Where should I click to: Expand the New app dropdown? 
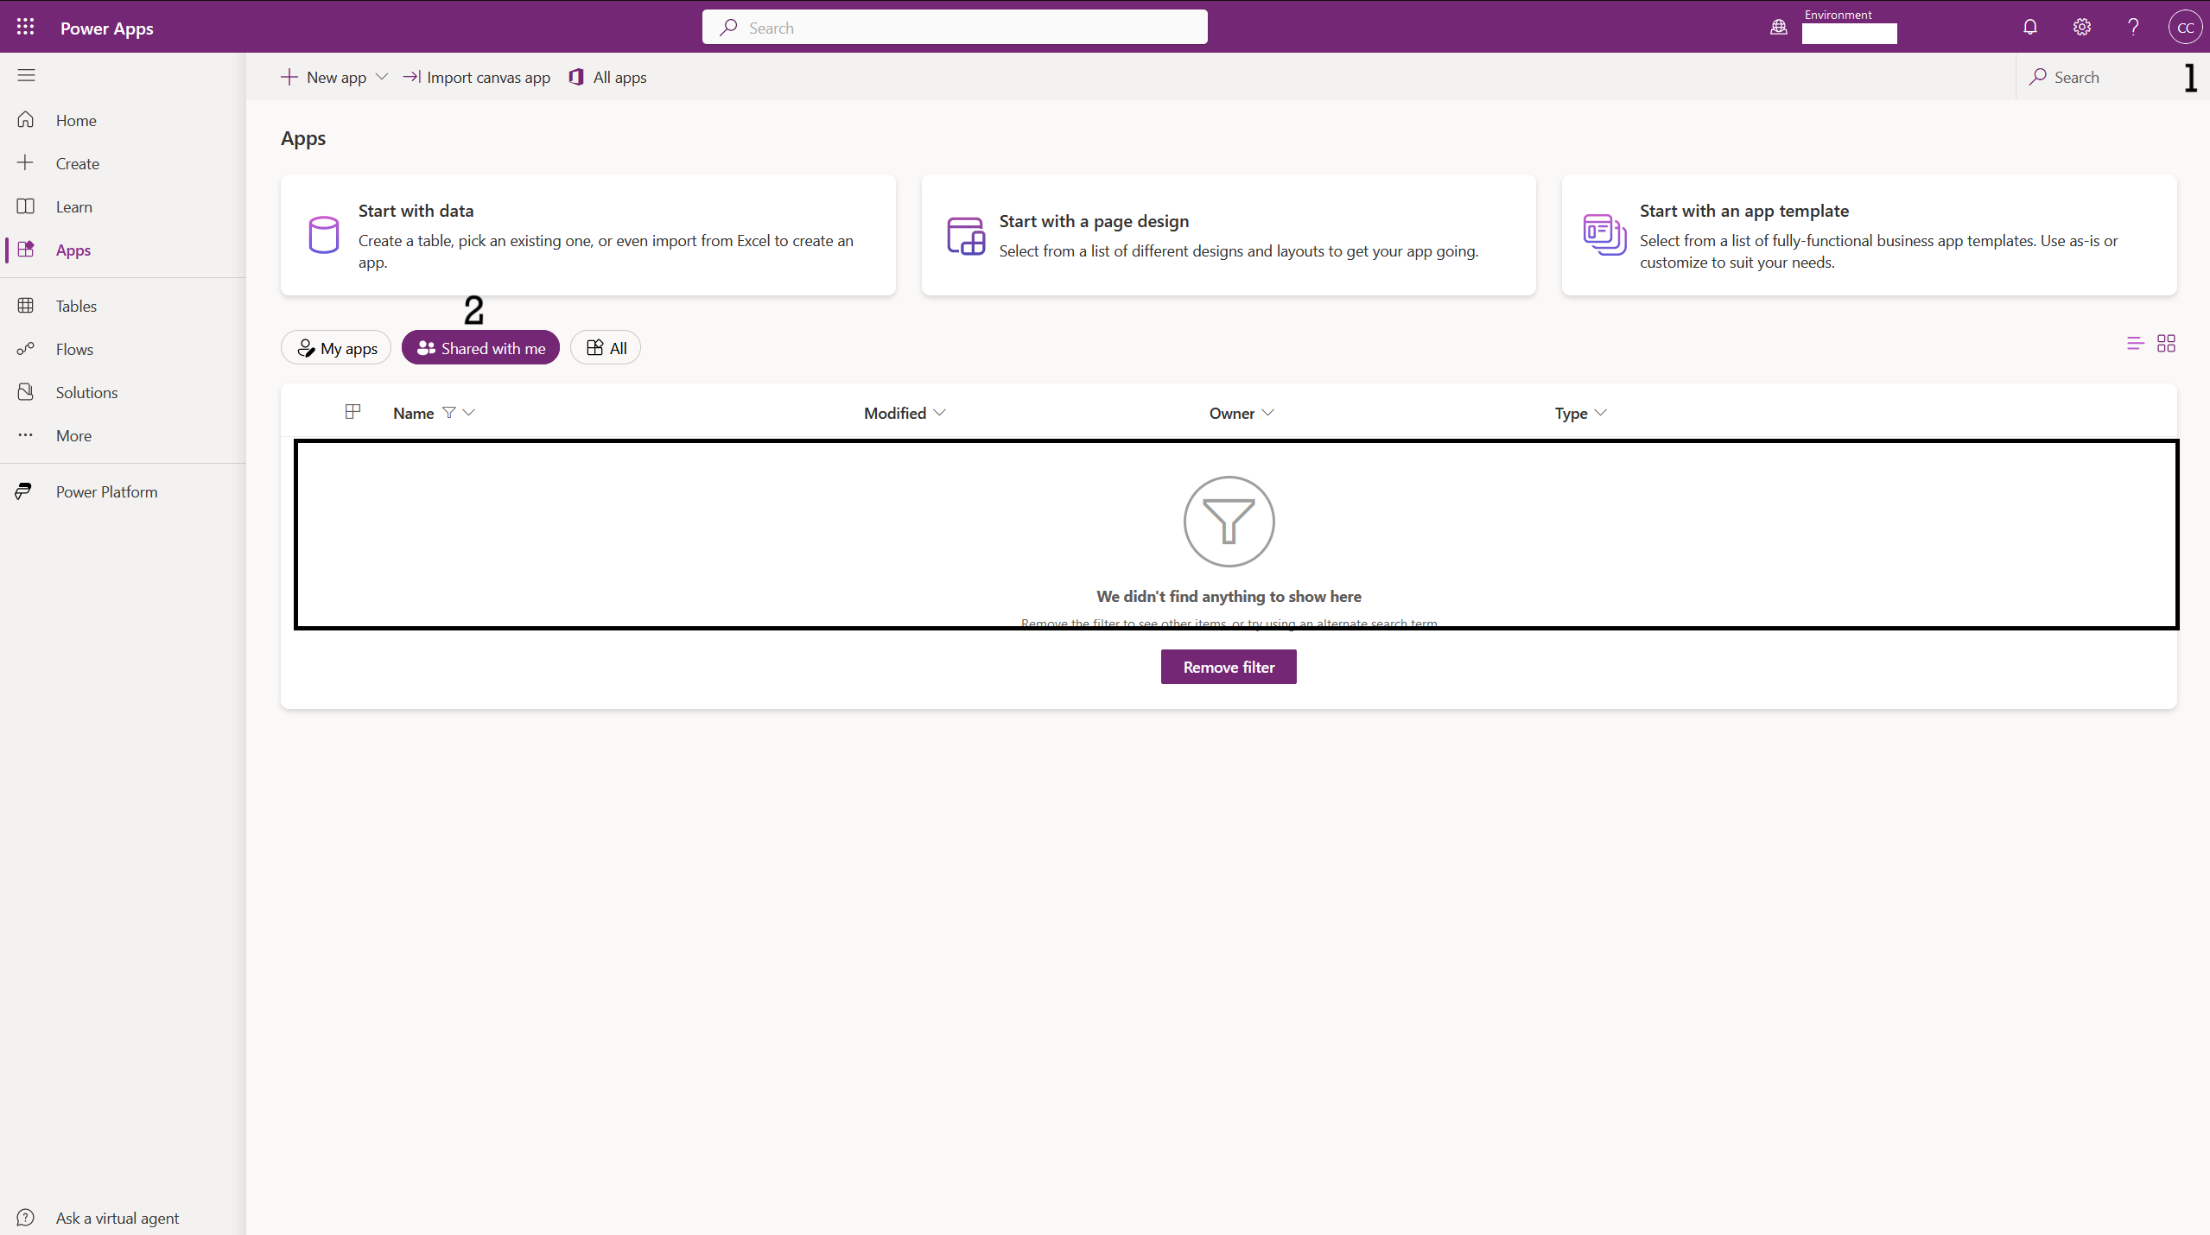[381, 77]
